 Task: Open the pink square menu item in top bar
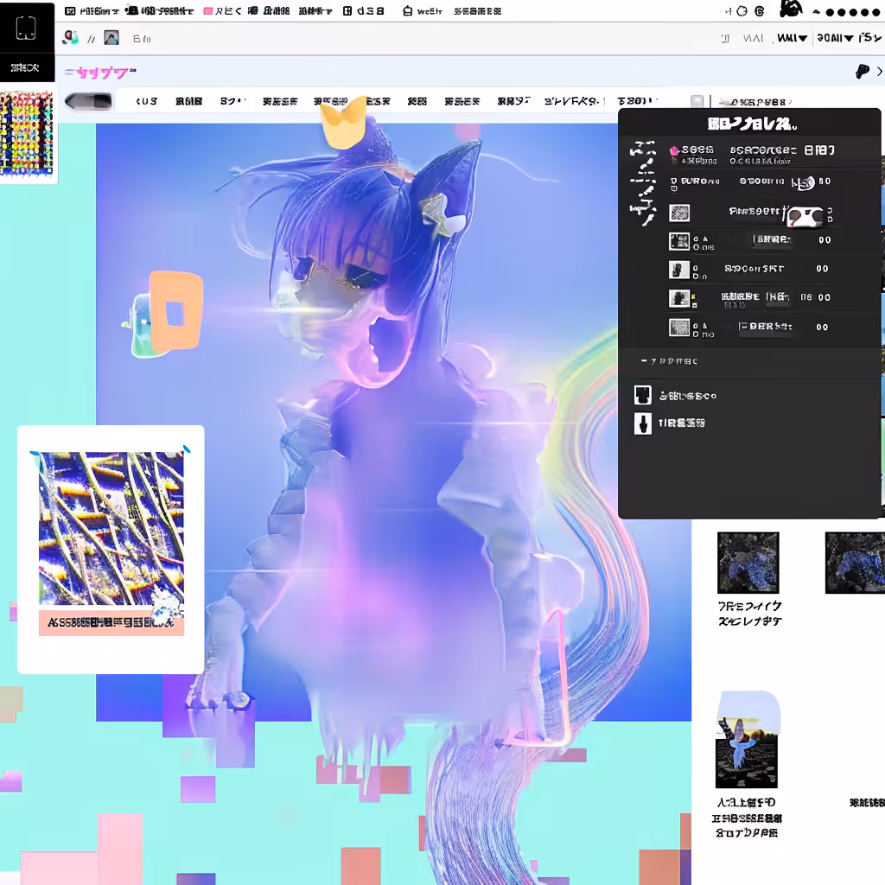click(x=207, y=10)
